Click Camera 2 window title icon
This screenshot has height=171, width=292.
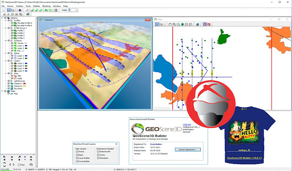click(41, 20)
